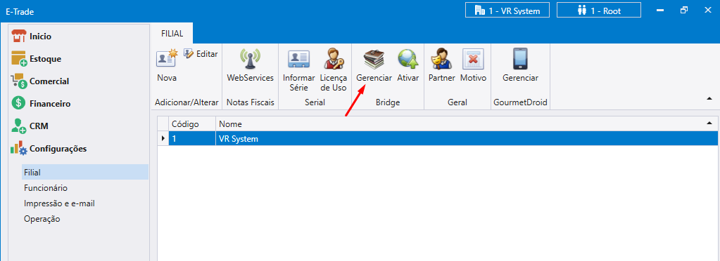Click the company icon in VR System button

pos(479,11)
